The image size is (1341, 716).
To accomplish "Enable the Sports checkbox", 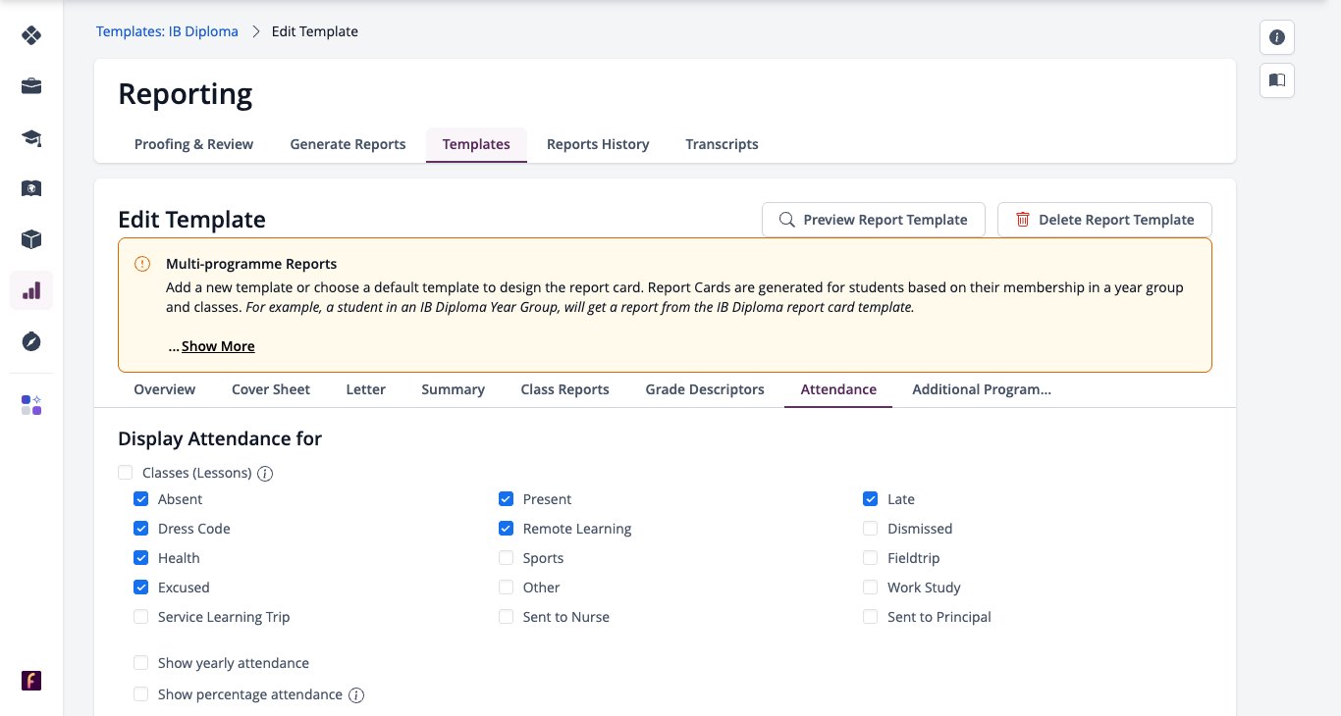I will click(507, 558).
